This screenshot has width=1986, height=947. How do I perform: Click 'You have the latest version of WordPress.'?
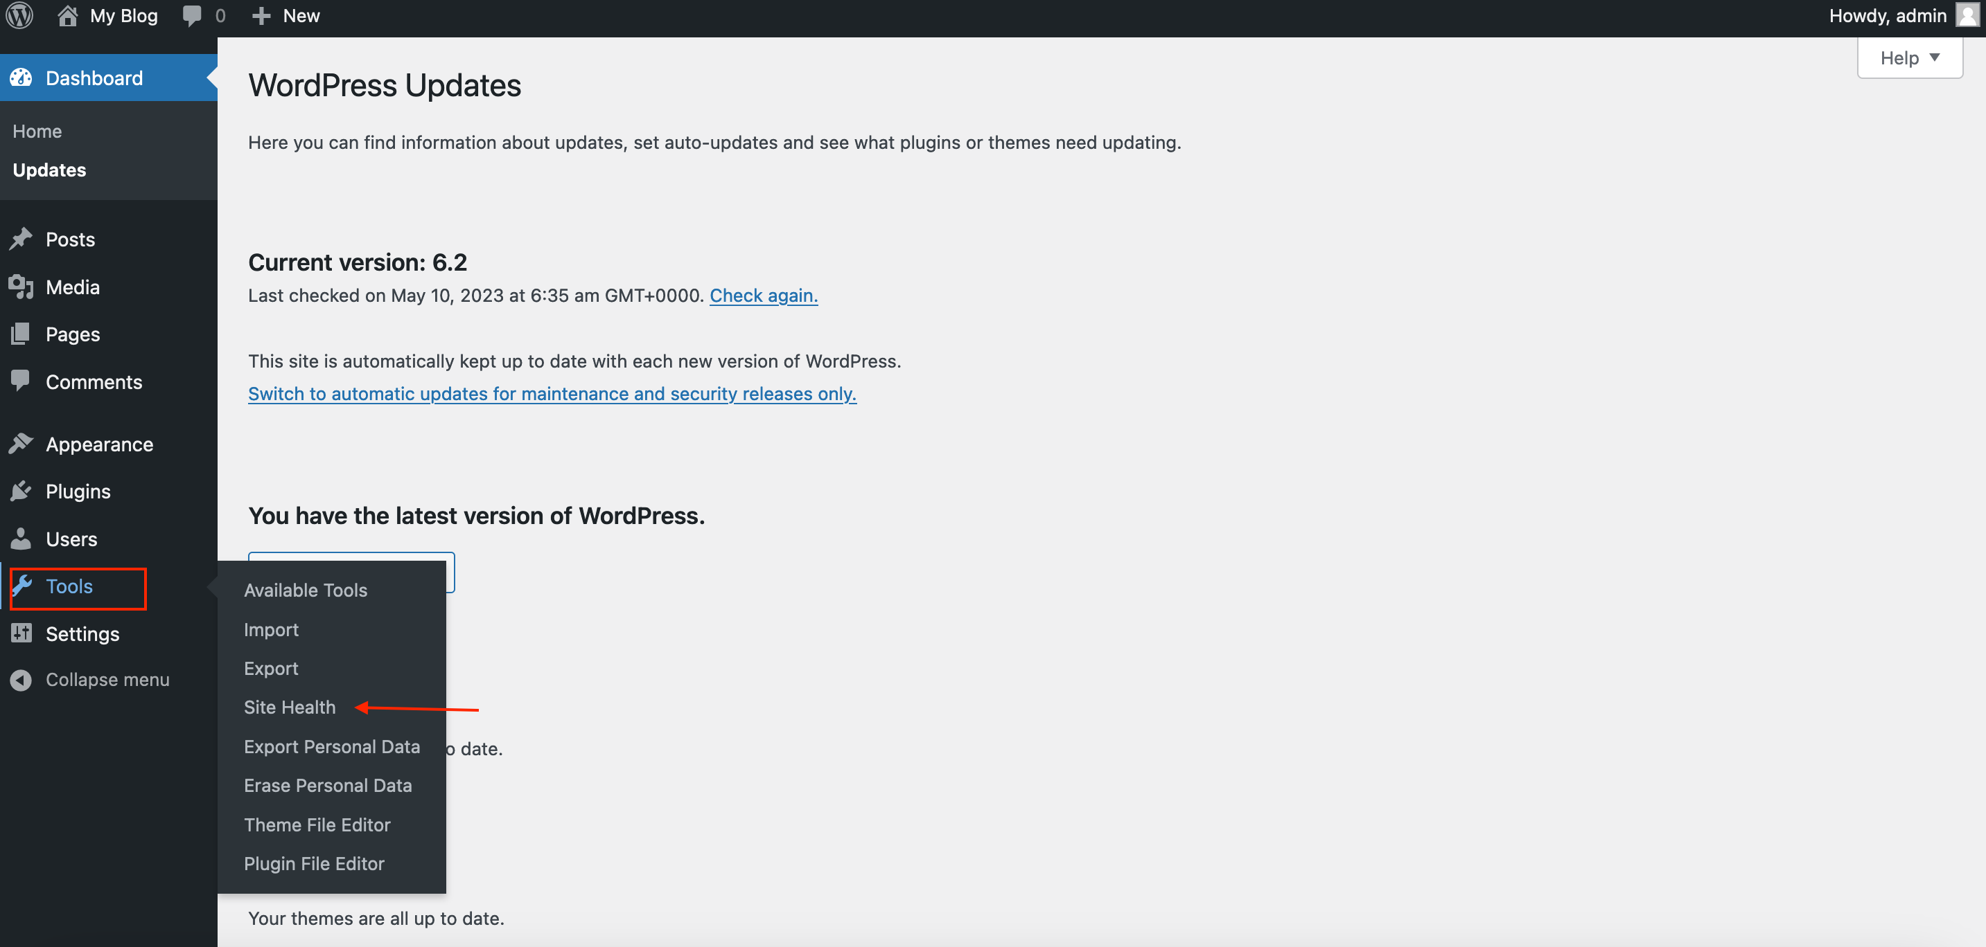pos(477,515)
